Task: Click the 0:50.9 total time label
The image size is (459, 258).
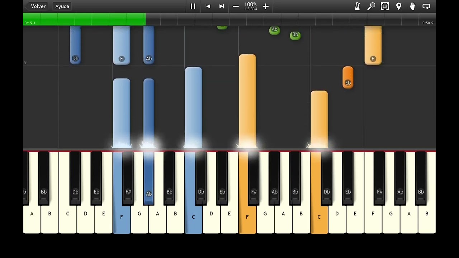Action: coord(428,23)
